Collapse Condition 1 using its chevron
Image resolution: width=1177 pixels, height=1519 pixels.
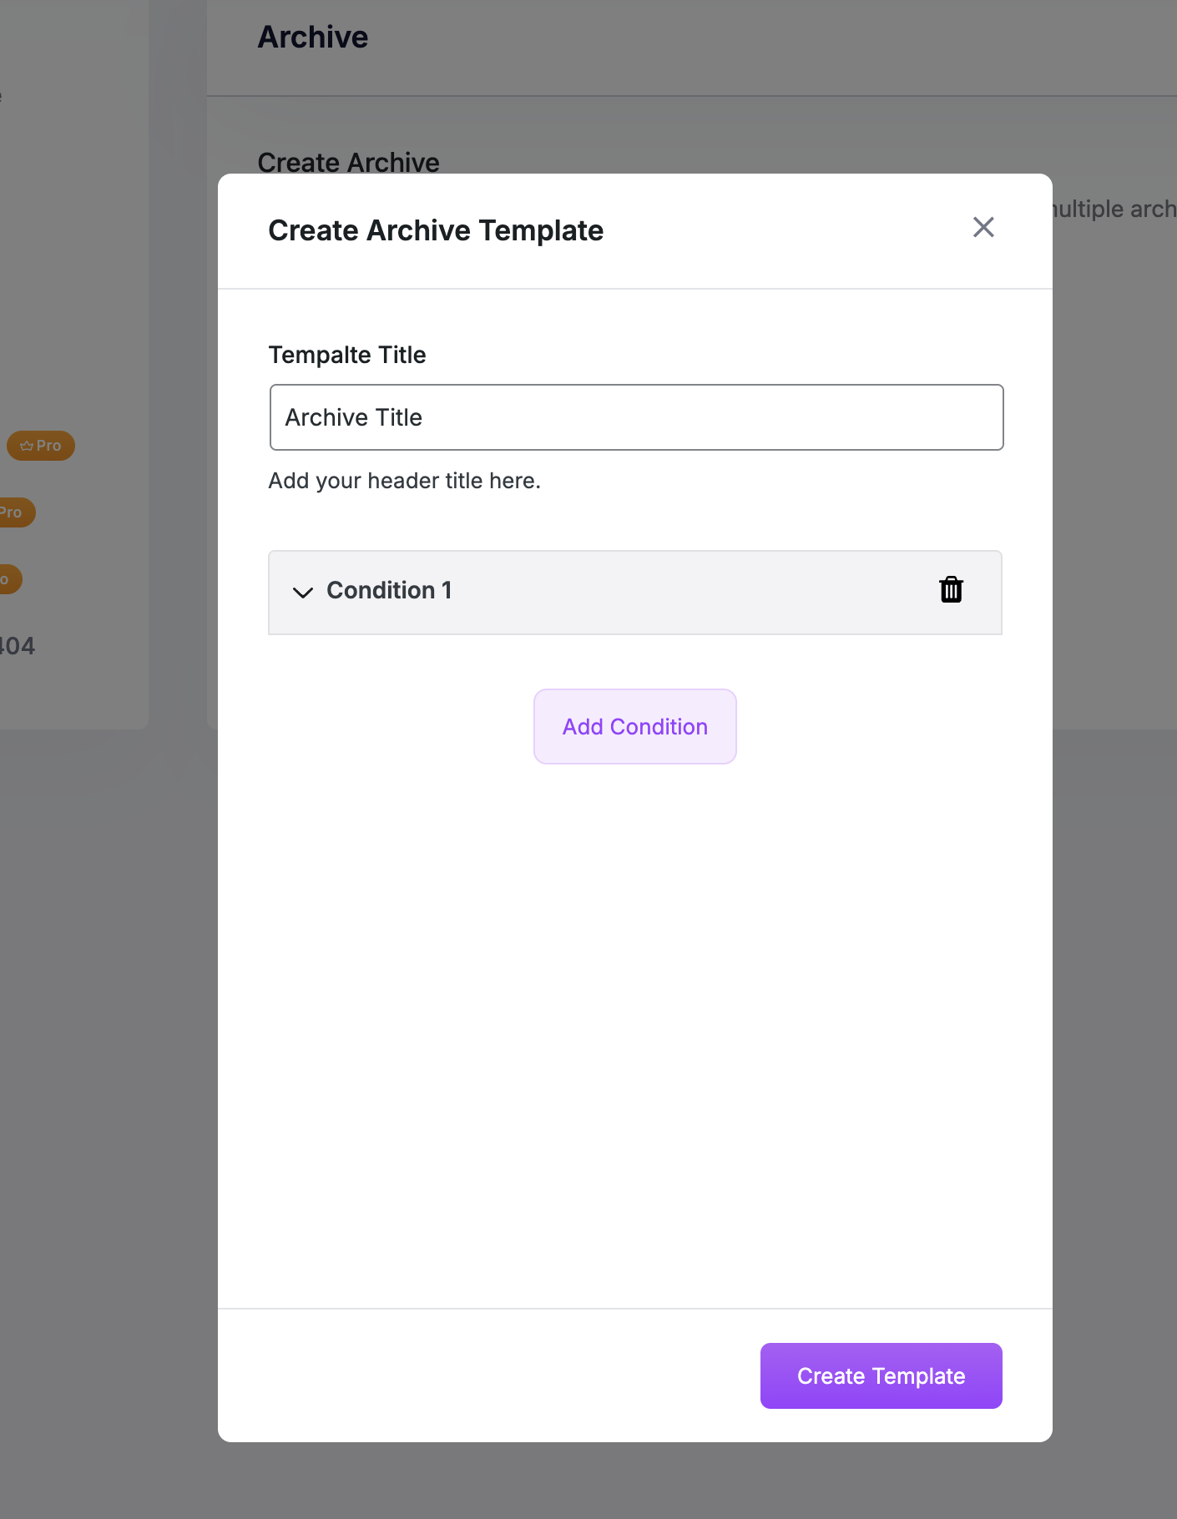(302, 592)
